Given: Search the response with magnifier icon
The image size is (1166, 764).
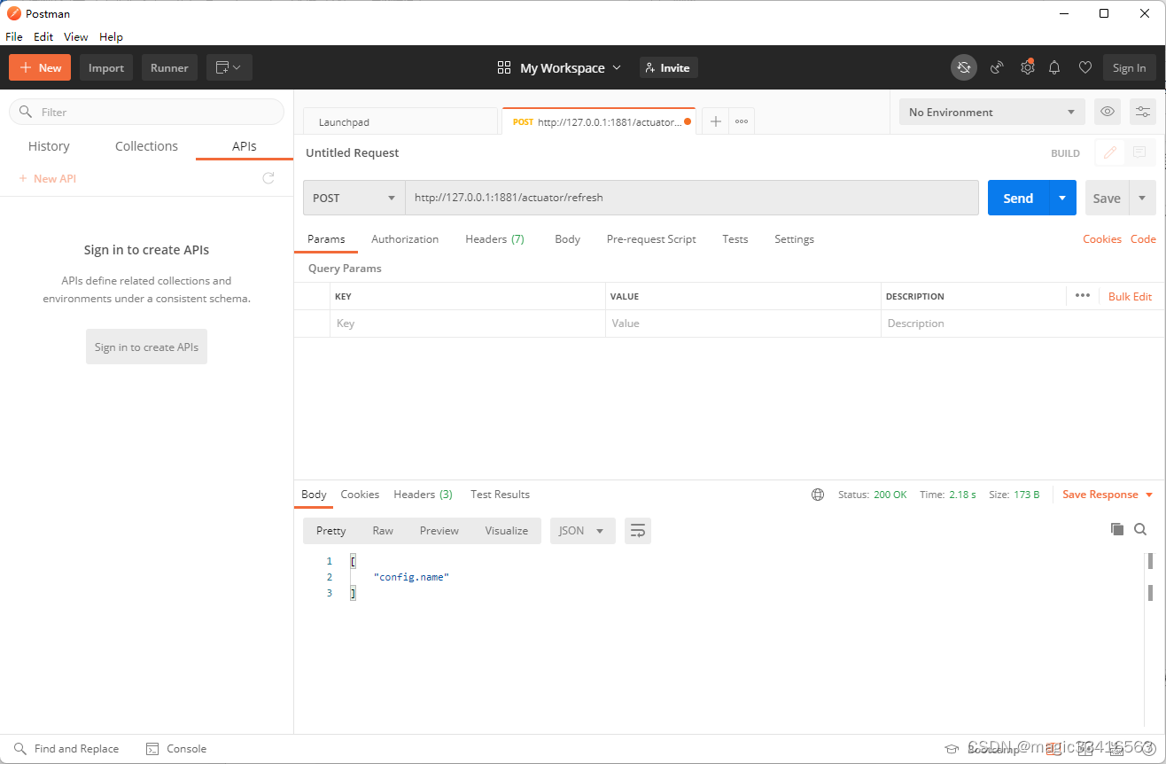Looking at the screenshot, I should click(1140, 529).
